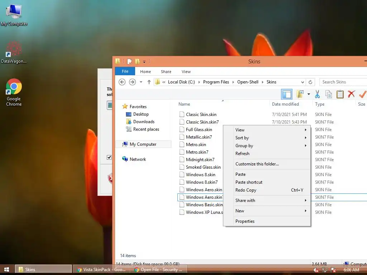
Task: Expand recent locations dropdown arrow
Action: [x=141, y=82]
